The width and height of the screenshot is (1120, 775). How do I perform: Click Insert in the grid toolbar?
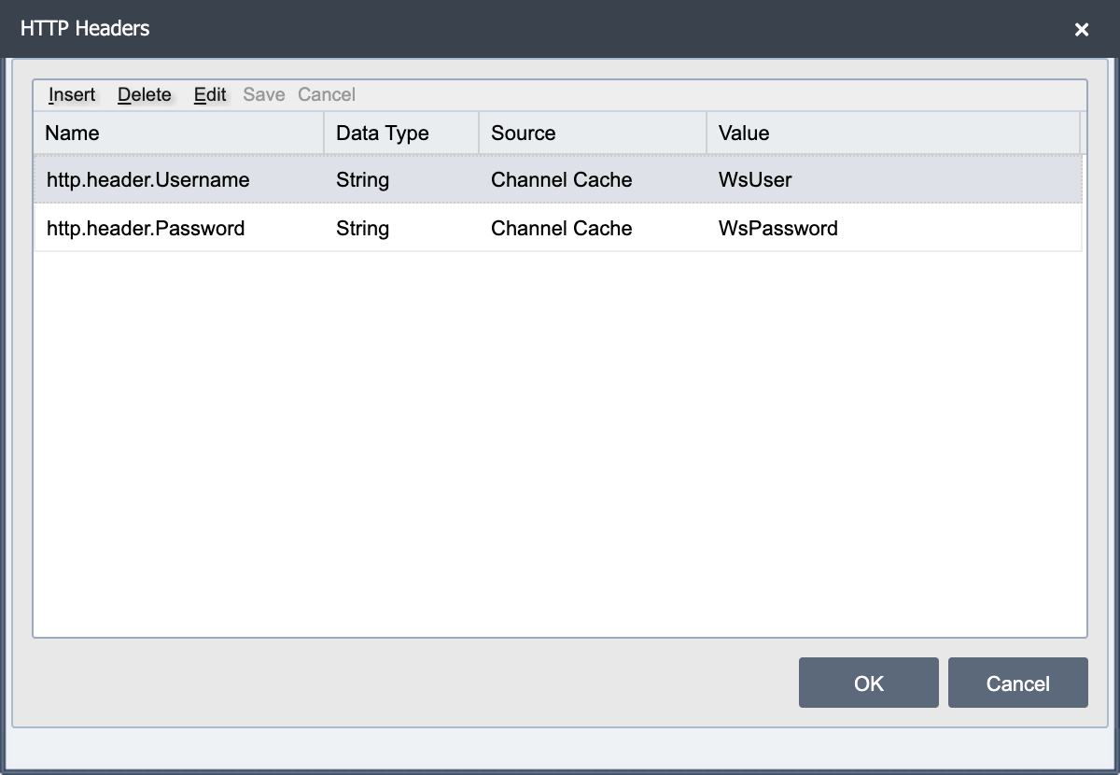[72, 94]
